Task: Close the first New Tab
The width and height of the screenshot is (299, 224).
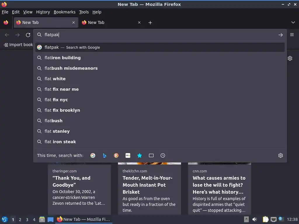Action: [74, 22]
